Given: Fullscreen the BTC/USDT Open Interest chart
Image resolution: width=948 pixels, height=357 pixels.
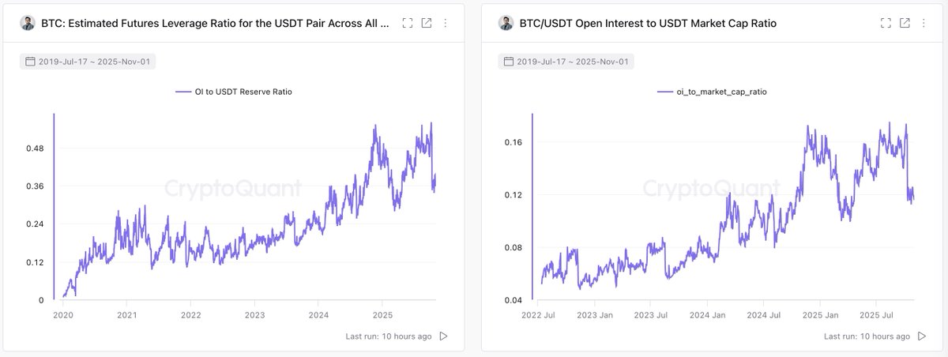Looking at the screenshot, I should [x=886, y=24].
